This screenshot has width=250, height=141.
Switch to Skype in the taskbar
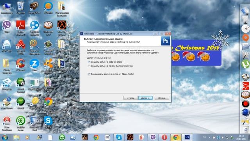(119, 137)
